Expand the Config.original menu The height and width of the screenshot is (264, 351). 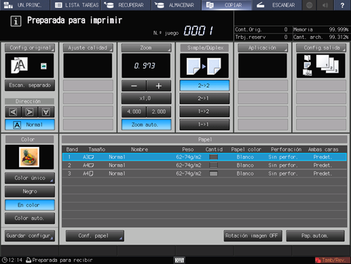click(x=30, y=48)
